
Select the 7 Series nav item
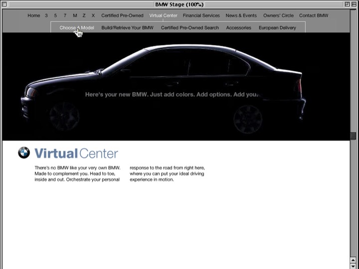click(x=65, y=15)
